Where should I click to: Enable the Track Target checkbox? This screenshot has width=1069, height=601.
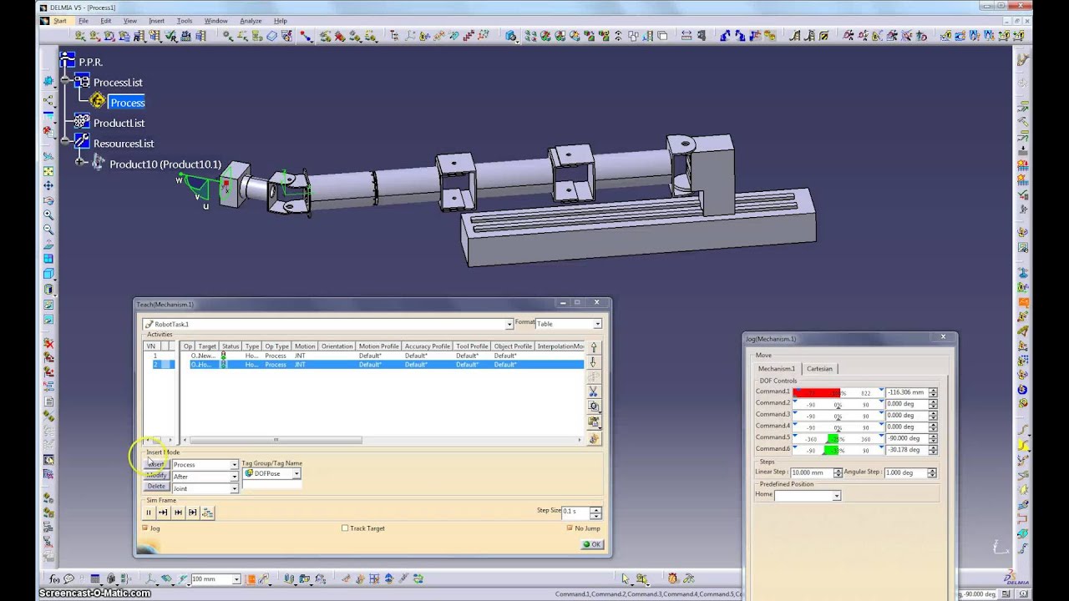coord(345,528)
